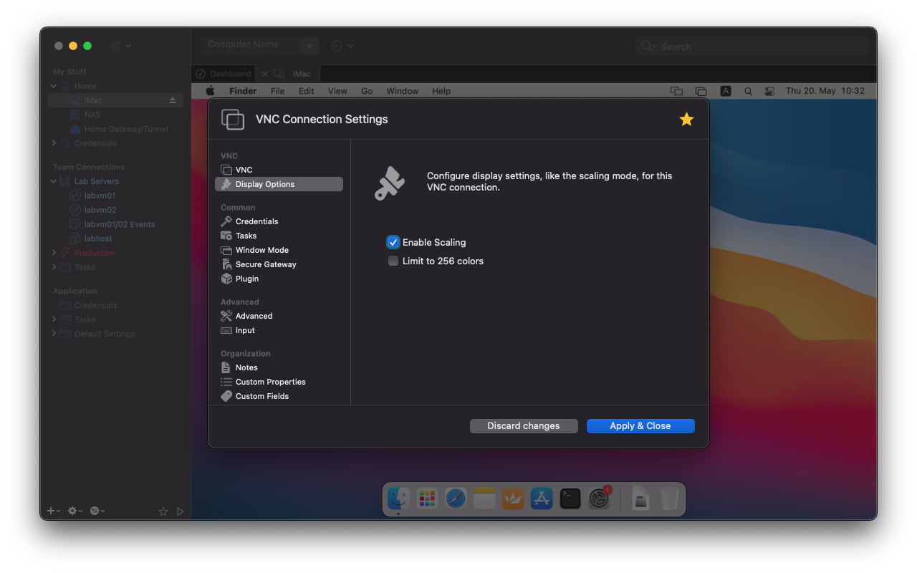Image resolution: width=917 pixels, height=573 pixels.
Task: Click the Apply & Close button
Action: [640, 425]
